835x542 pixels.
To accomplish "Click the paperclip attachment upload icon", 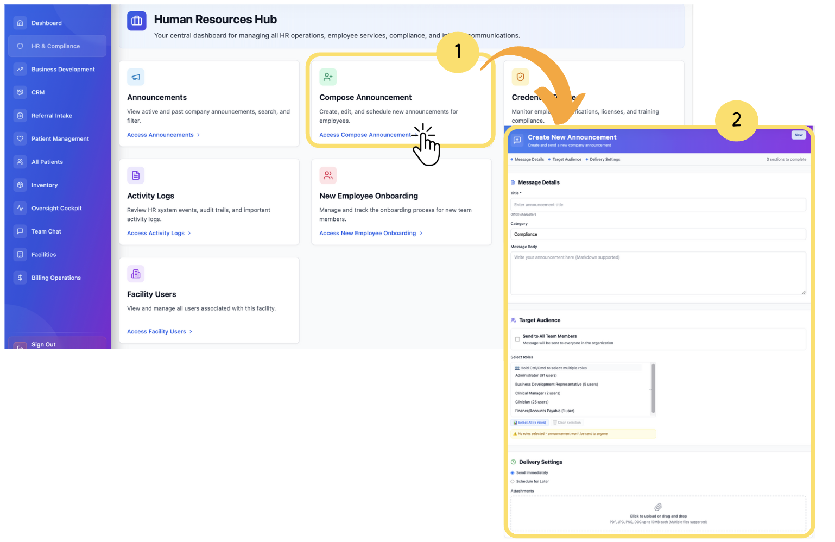I will coord(658,507).
